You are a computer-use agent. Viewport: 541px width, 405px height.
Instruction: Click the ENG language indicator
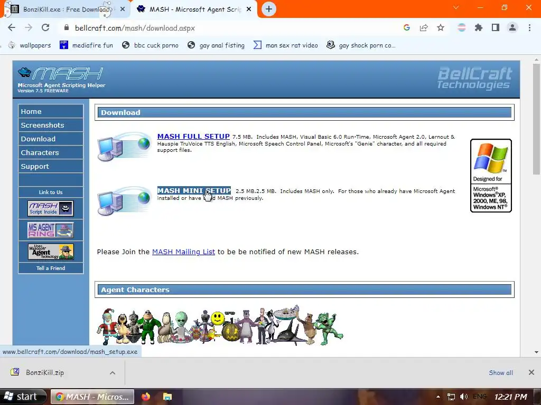click(479, 397)
